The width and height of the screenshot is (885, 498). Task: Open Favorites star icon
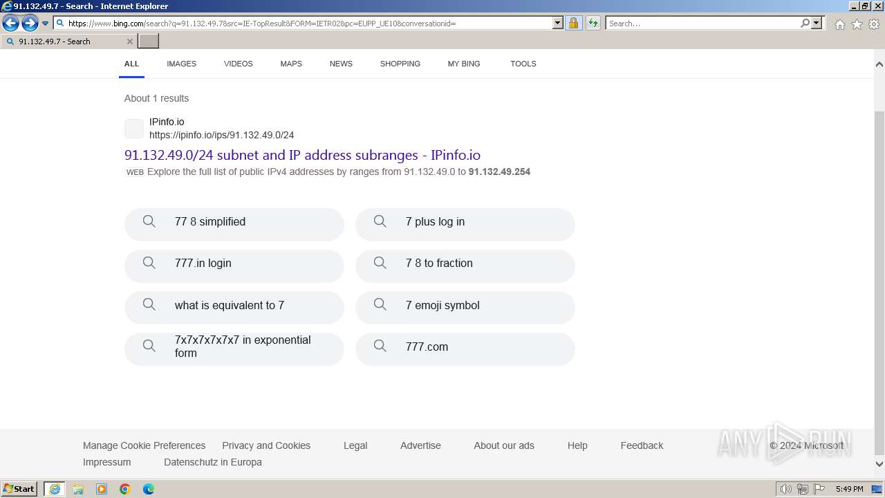click(857, 24)
